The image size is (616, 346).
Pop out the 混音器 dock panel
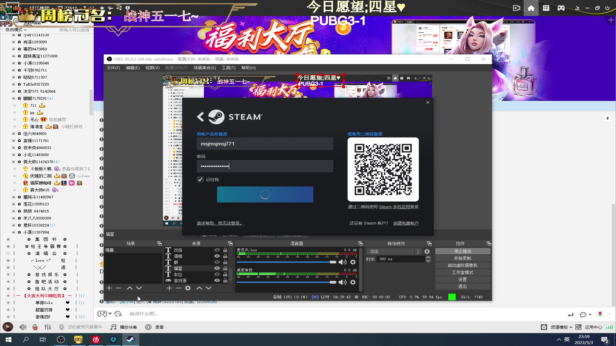point(360,244)
